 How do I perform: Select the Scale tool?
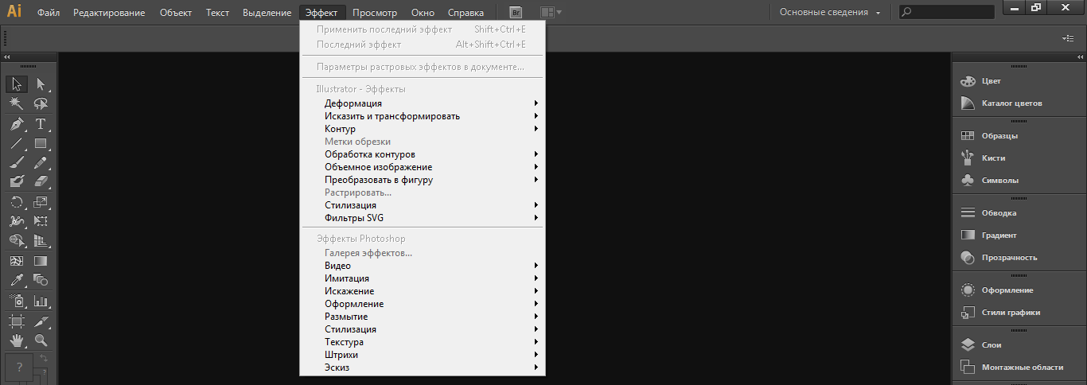[x=41, y=202]
